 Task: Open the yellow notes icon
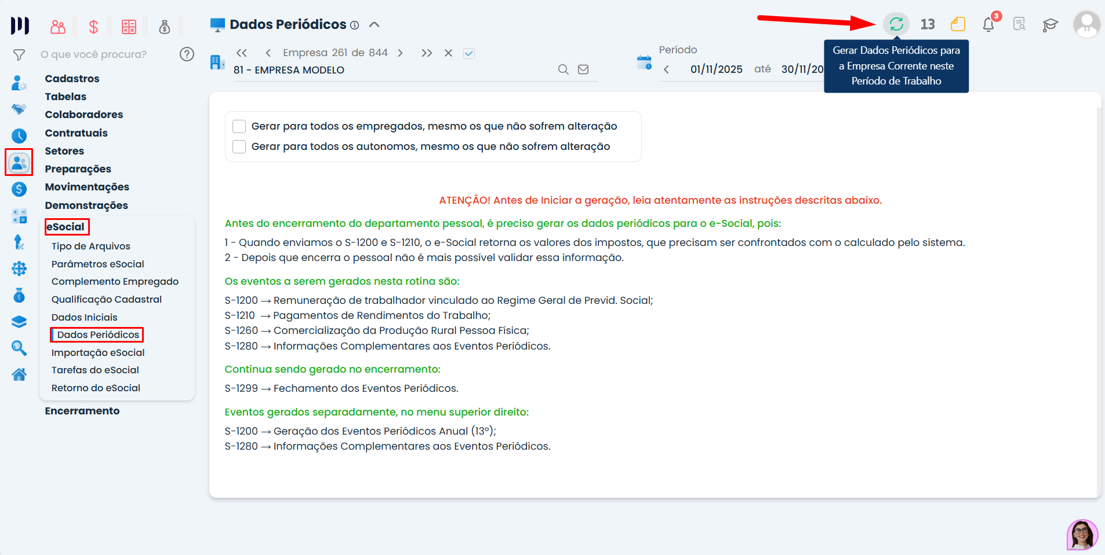[958, 24]
